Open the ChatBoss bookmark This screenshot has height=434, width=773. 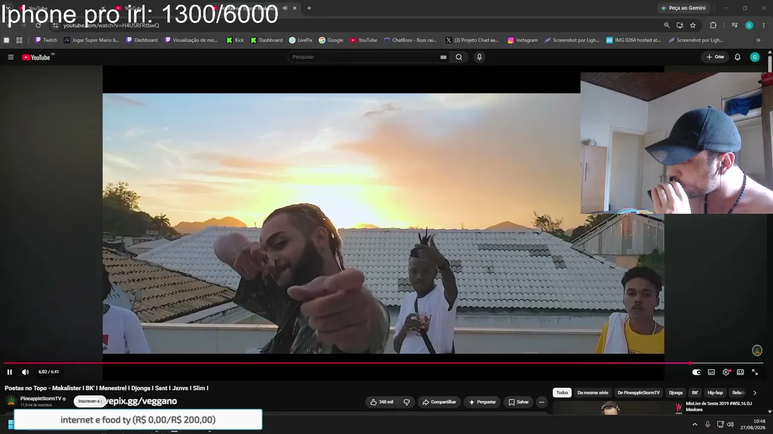coord(410,40)
